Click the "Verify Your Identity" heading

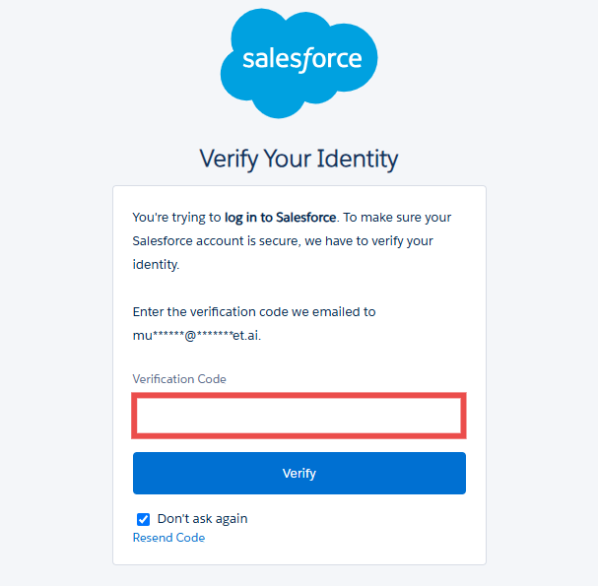tap(299, 158)
